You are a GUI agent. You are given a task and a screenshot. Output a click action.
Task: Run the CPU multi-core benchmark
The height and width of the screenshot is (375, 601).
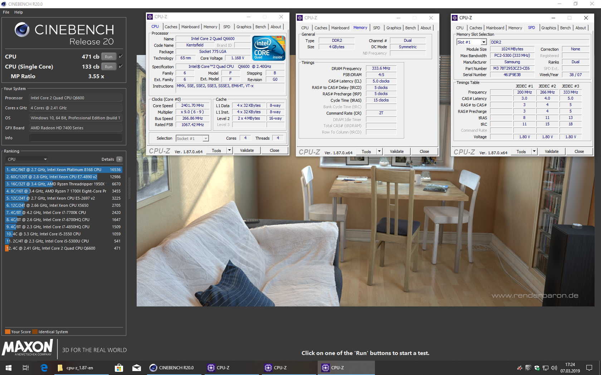108,56
